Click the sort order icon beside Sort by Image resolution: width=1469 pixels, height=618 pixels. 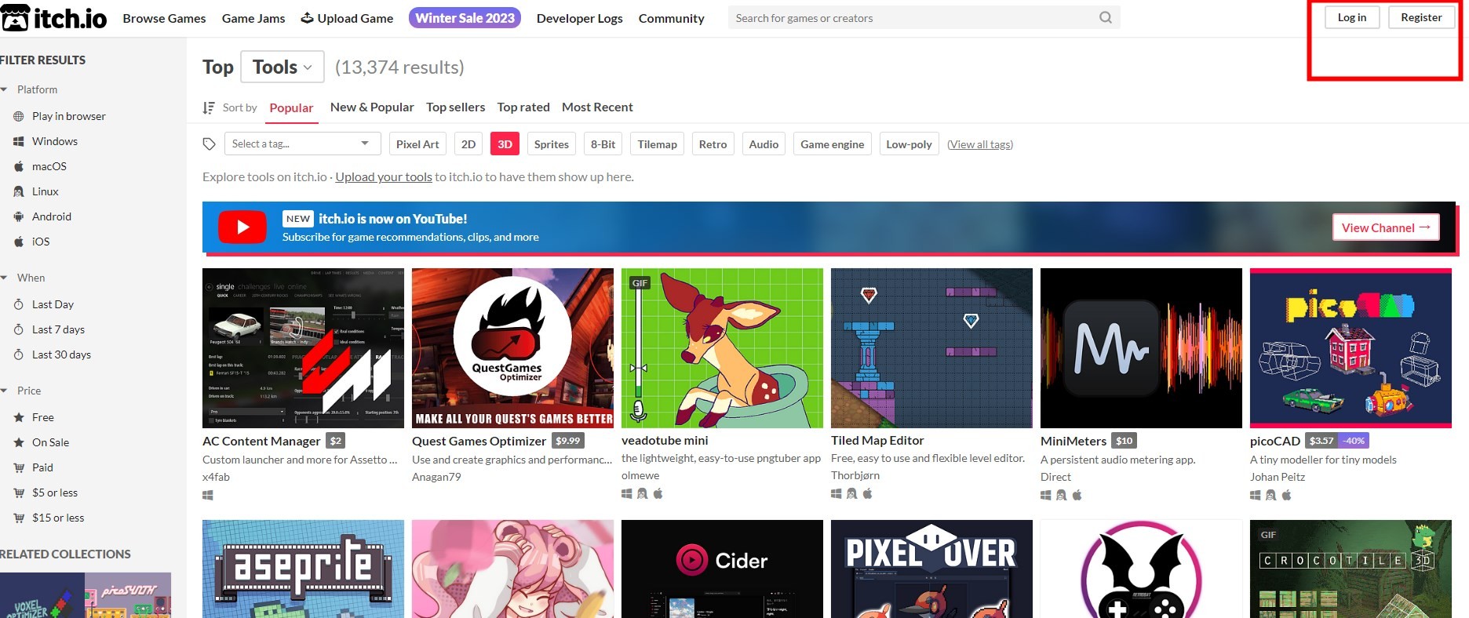coord(209,107)
